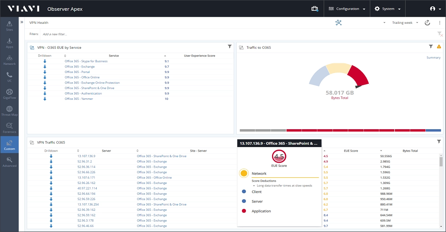
Task: Open the Configuration dropdown menu
Action: 347,9
